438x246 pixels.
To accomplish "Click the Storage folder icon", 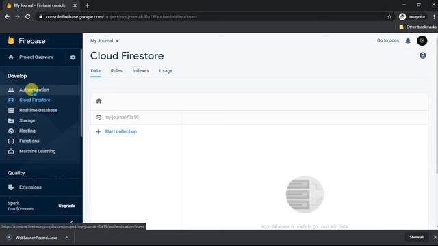I will [x=11, y=121].
